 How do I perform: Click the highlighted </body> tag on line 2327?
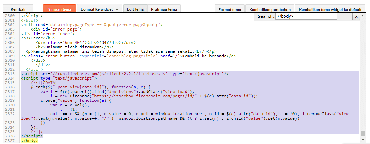(x=29, y=141)
